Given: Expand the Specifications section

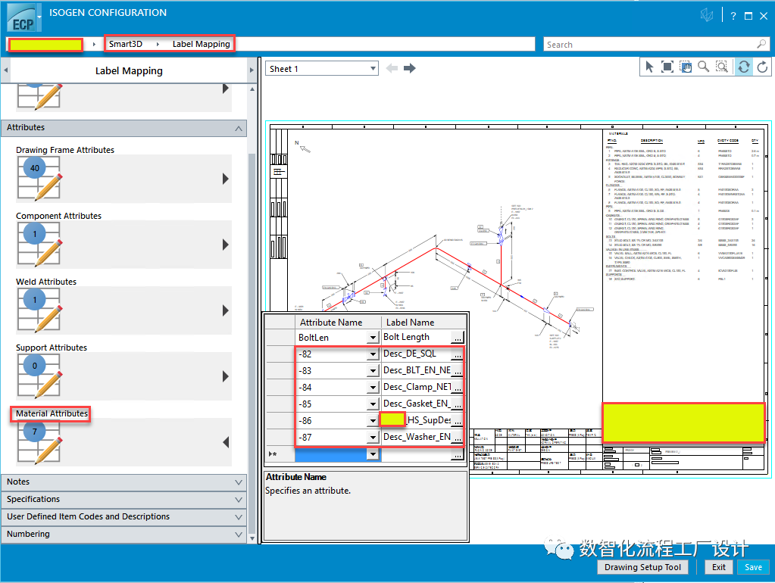Looking at the screenshot, I should click(x=239, y=500).
